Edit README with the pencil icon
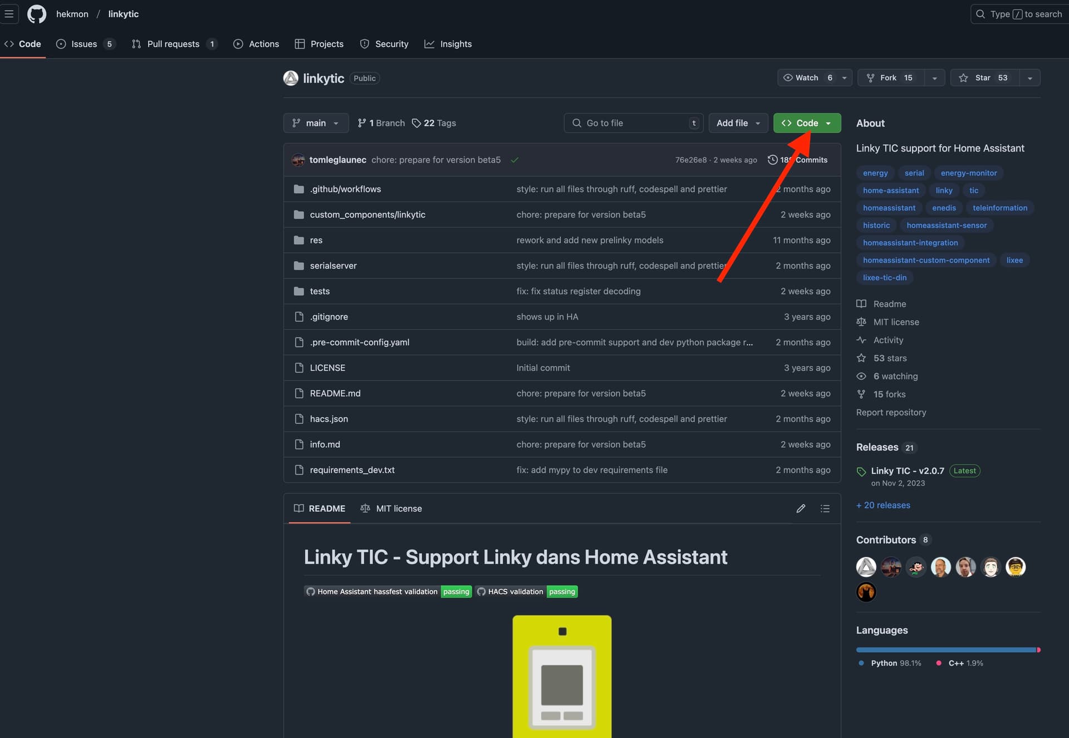 click(x=801, y=509)
